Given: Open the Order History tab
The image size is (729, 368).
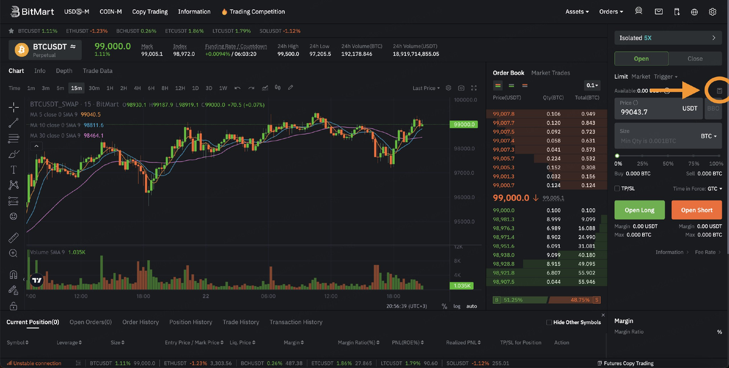Looking at the screenshot, I should pyautogui.click(x=140, y=322).
